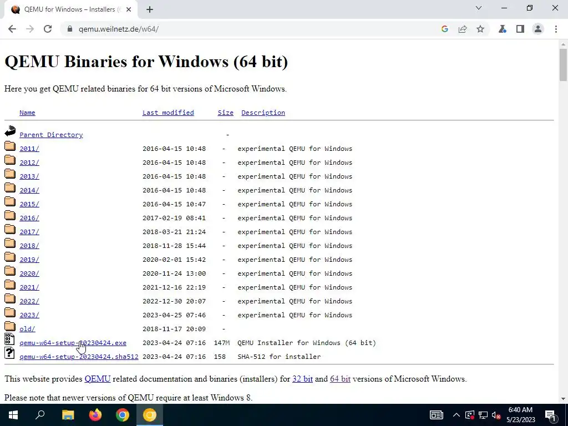The image size is (568, 426).
Task: Open the 2017/ folder link
Action: (29, 232)
